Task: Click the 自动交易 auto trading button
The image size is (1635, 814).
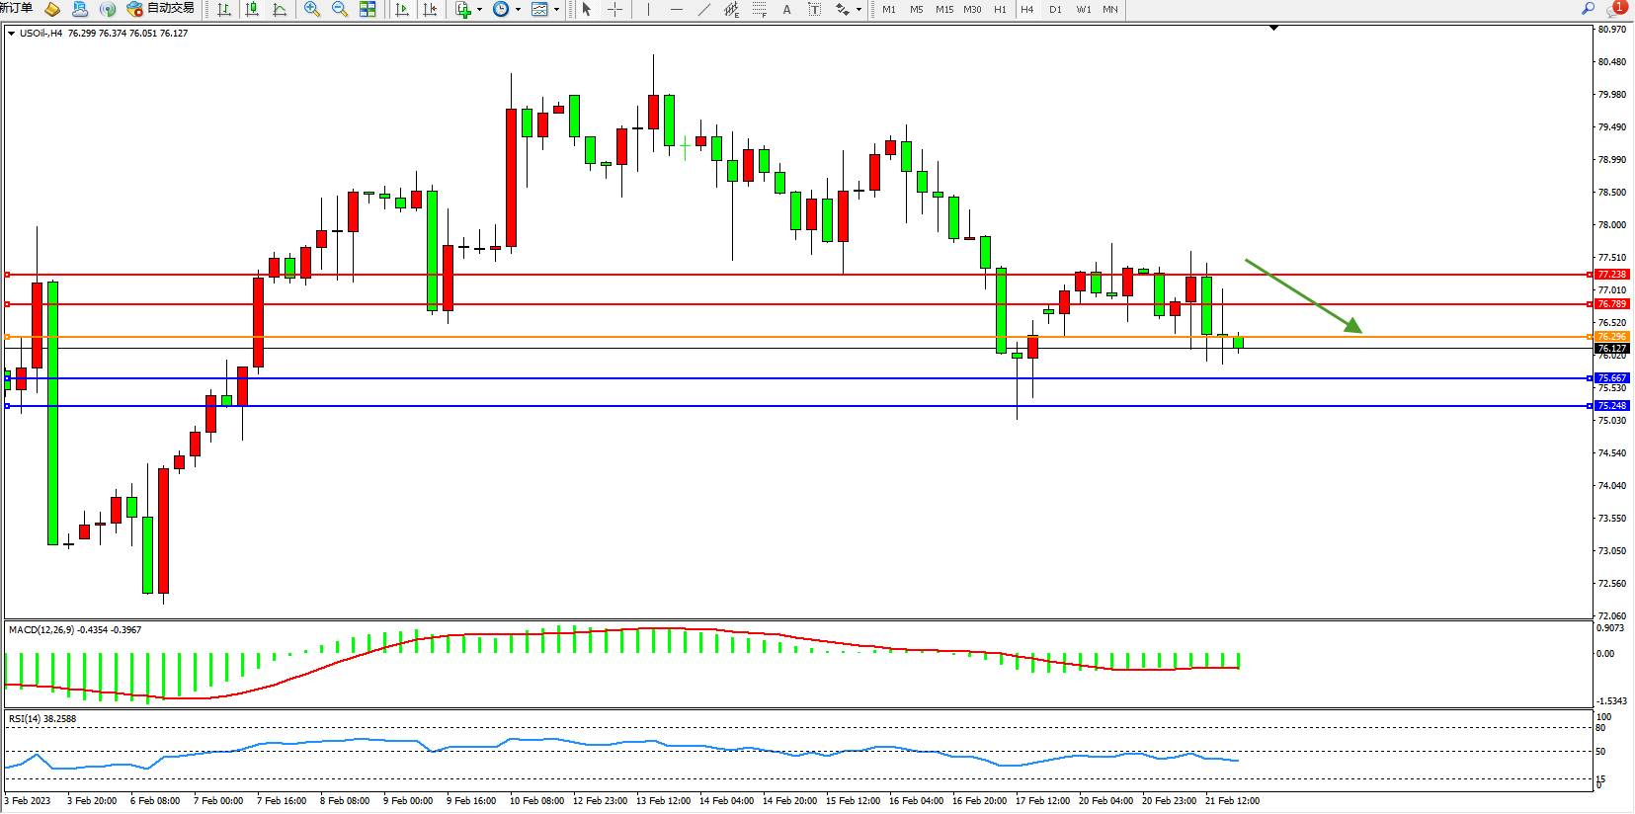Action: tap(161, 9)
